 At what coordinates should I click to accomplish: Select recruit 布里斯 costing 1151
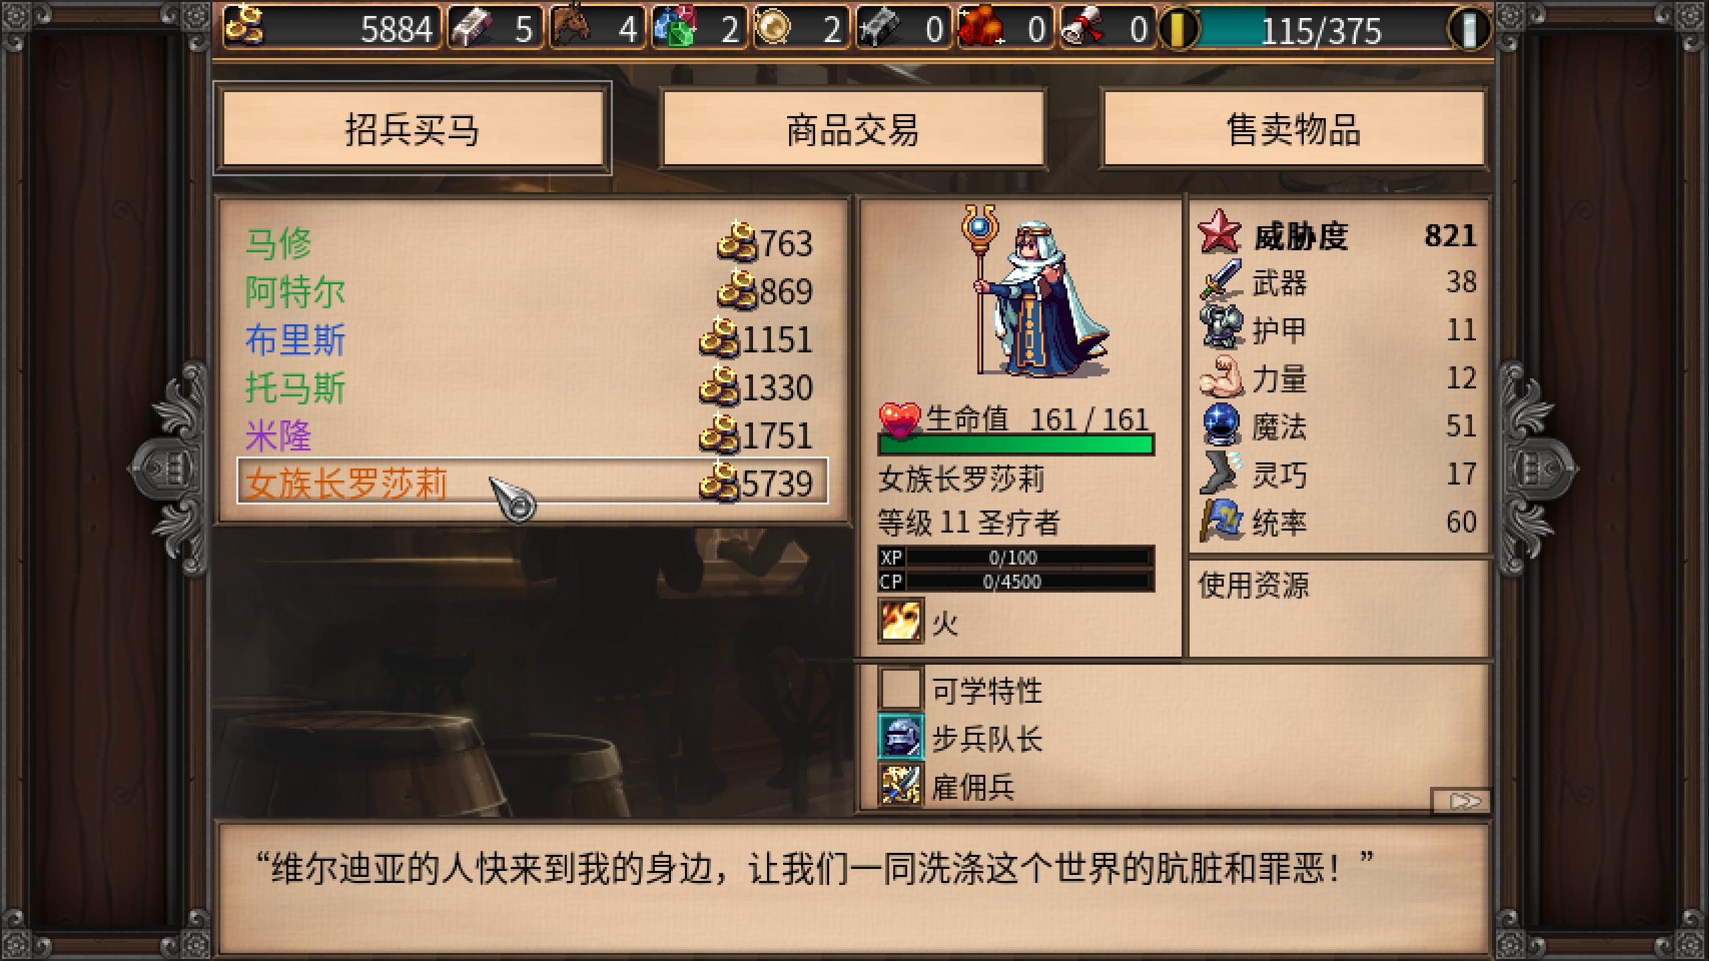tap(532, 339)
